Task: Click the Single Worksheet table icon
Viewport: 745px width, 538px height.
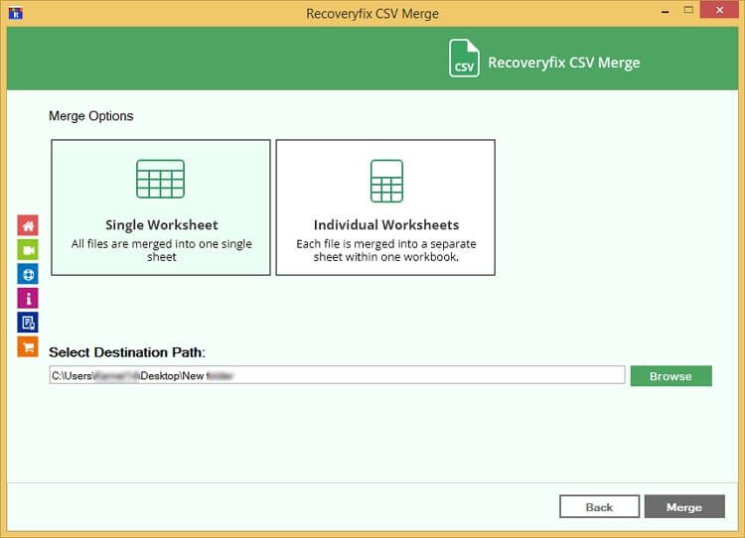Action: [161, 179]
